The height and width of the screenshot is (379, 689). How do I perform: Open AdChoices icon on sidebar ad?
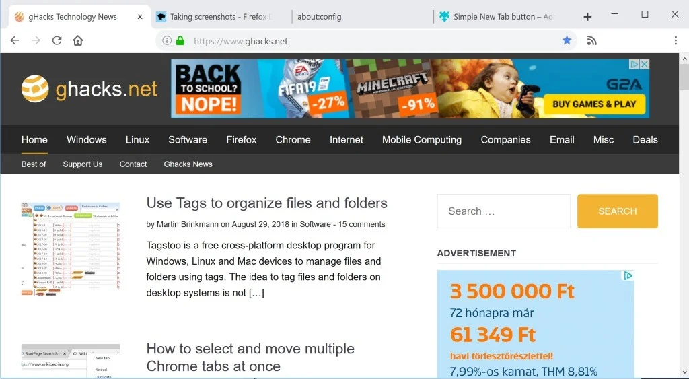coord(628,276)
